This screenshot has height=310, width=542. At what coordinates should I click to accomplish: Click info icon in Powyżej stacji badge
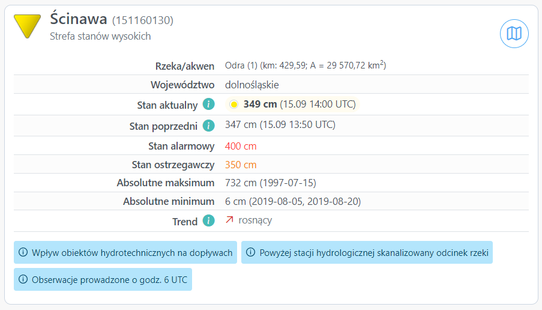(x=251, y=253)
